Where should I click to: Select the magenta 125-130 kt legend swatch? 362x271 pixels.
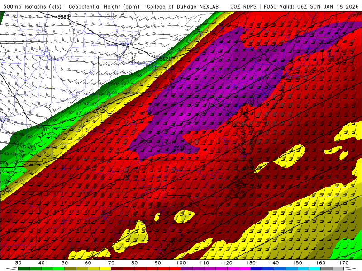[245, 269]
